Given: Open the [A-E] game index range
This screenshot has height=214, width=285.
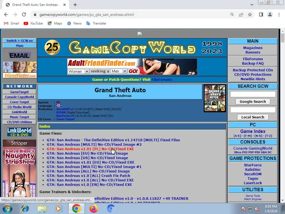Looking at the screenshot, I should click(x=237, y=136).
